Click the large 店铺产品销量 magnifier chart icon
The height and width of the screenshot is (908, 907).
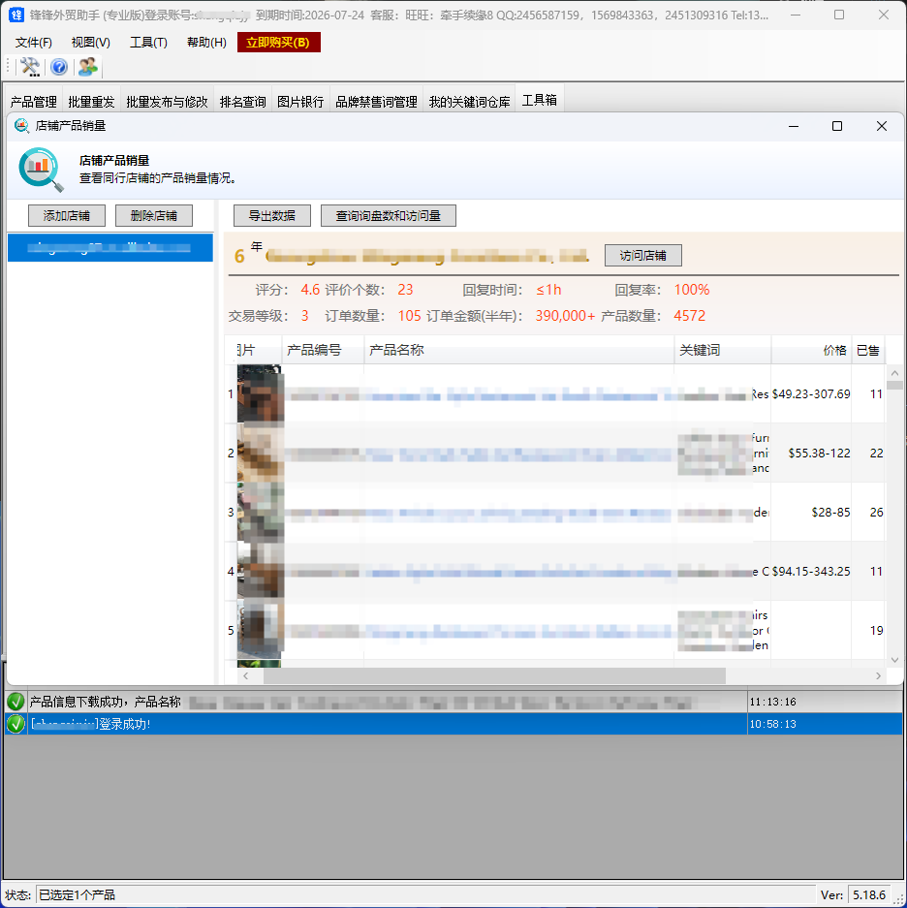[x=41, y=170]
